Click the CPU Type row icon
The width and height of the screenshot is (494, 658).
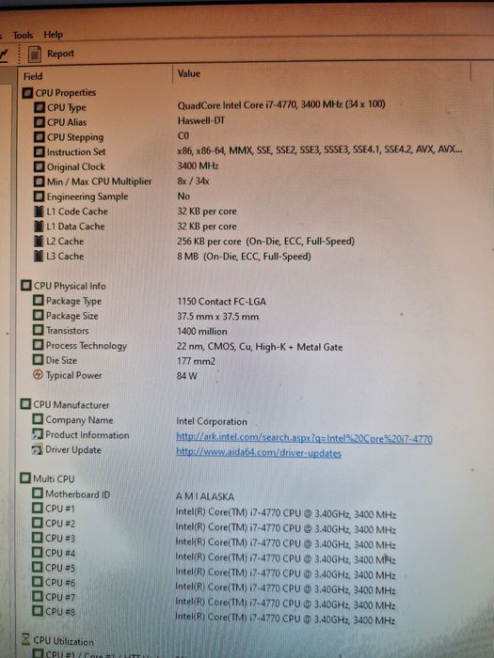tap(40, 107)
